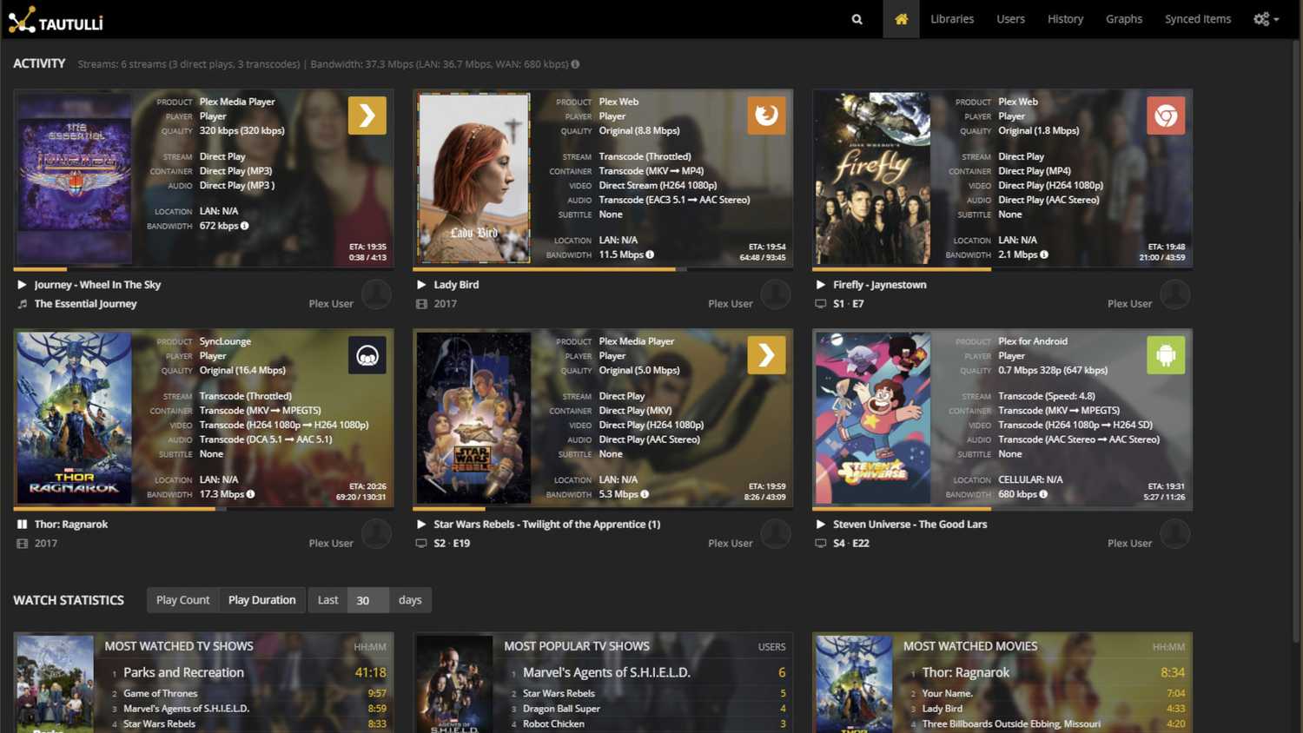
Task: Switch watch statistics to Play Count
Action: (182, 599)
